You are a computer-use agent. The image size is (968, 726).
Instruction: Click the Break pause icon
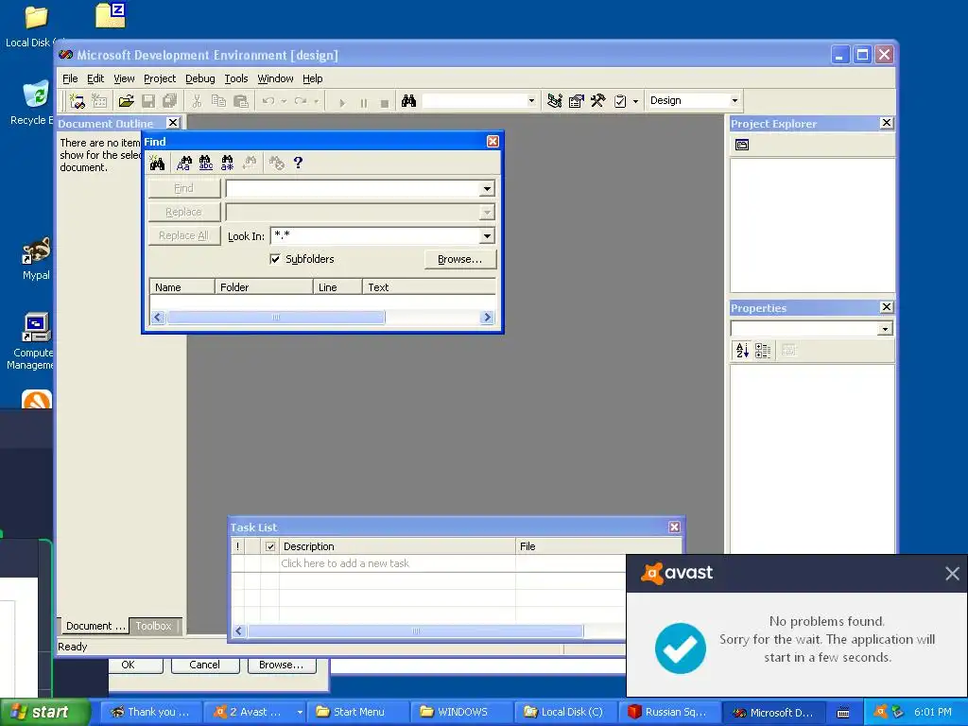tap(364, 102)
